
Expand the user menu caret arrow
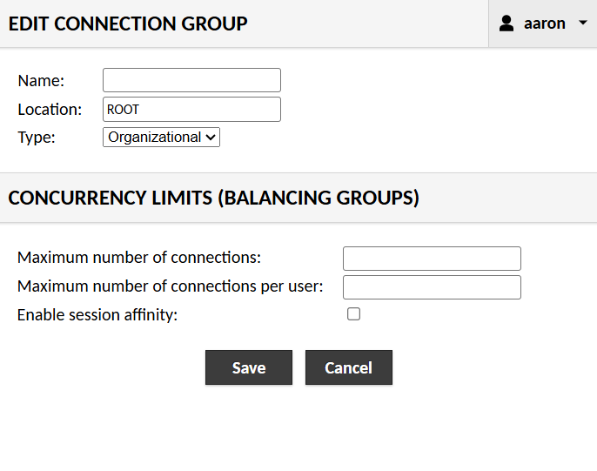pyautogui.click(x=583, y=24)
